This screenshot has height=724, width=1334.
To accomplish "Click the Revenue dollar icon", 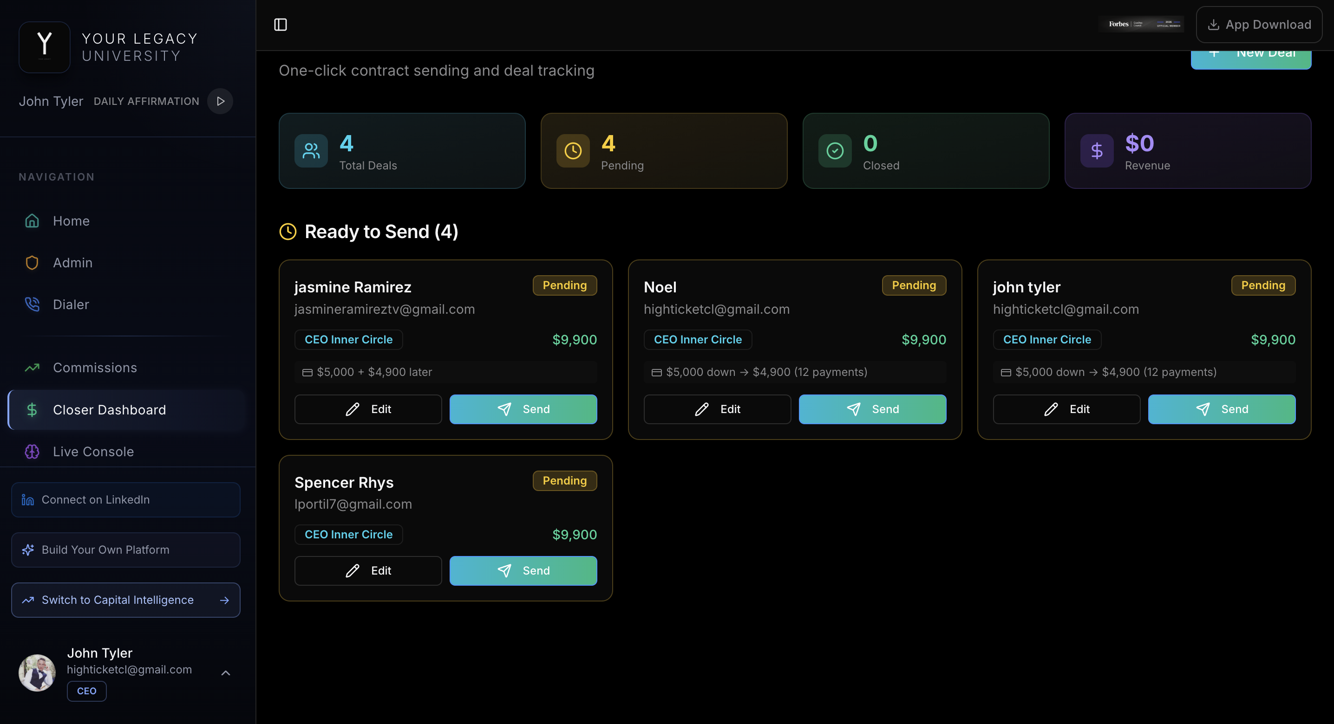I will click(x=1096, y=151).
